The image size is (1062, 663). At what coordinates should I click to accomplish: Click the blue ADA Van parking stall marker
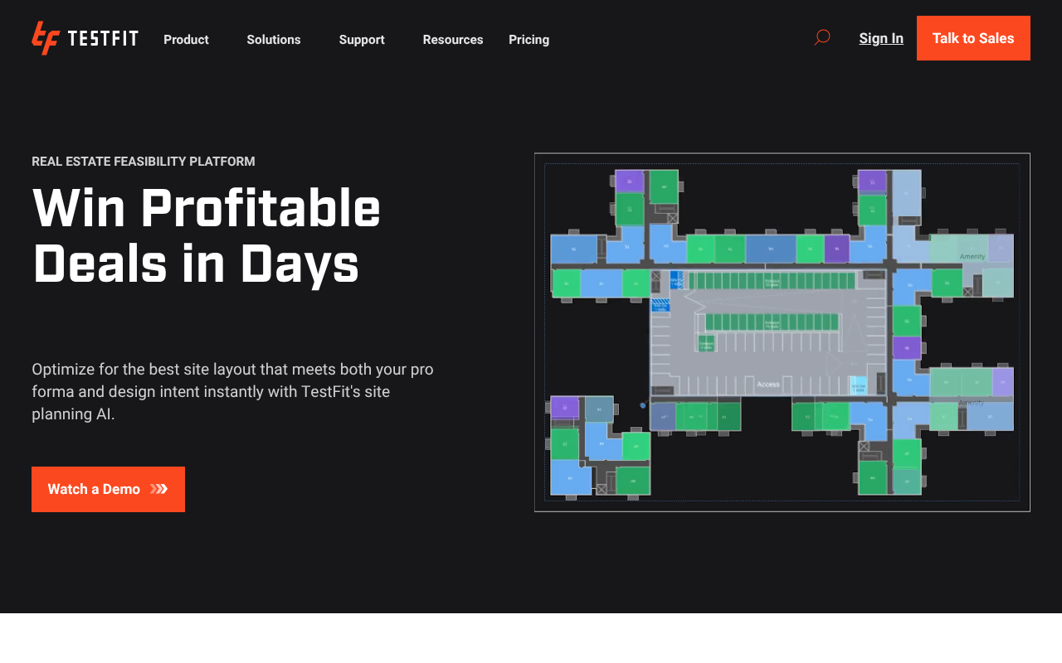click(858, 385)
